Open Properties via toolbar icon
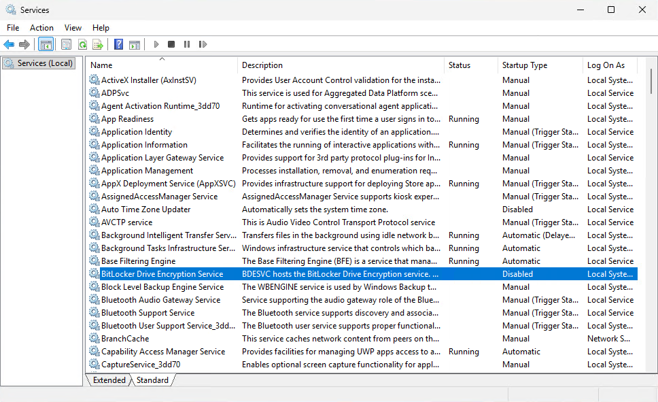658x402 pixels. tap(66, 44)
